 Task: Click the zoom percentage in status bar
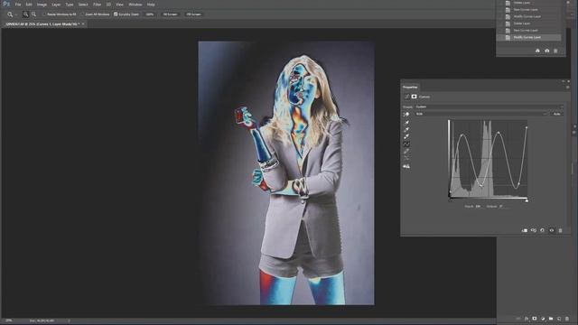click(x=9, y=321)
